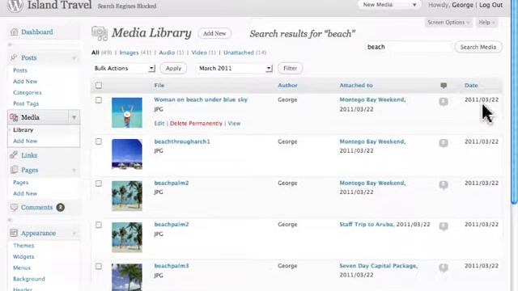Click the Apply button
518x291 pixels.
tap(173, 68)
